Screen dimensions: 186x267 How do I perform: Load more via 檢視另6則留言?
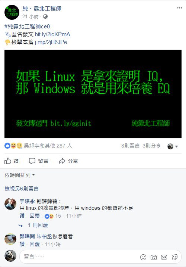[x=22, y=189]
